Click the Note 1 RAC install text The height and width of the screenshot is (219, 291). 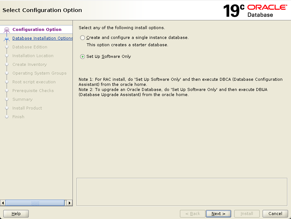(181, 82)
